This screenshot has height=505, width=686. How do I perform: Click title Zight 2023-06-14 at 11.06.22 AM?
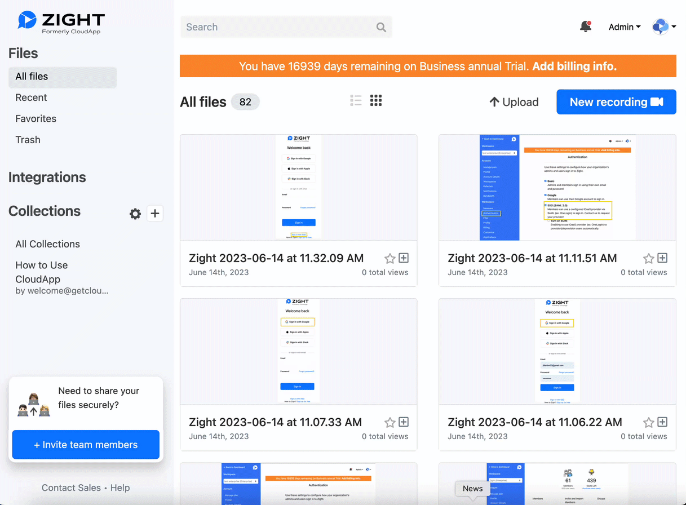point(535,422)
